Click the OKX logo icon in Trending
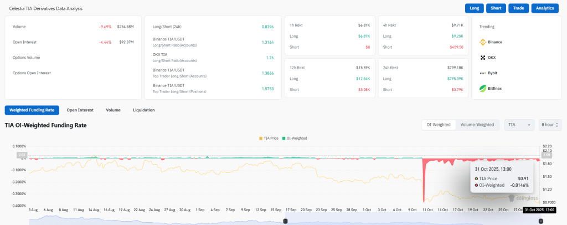 (482, 58)
